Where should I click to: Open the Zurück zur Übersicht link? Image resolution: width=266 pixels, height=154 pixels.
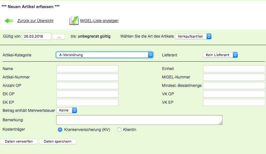click(35, 21)
